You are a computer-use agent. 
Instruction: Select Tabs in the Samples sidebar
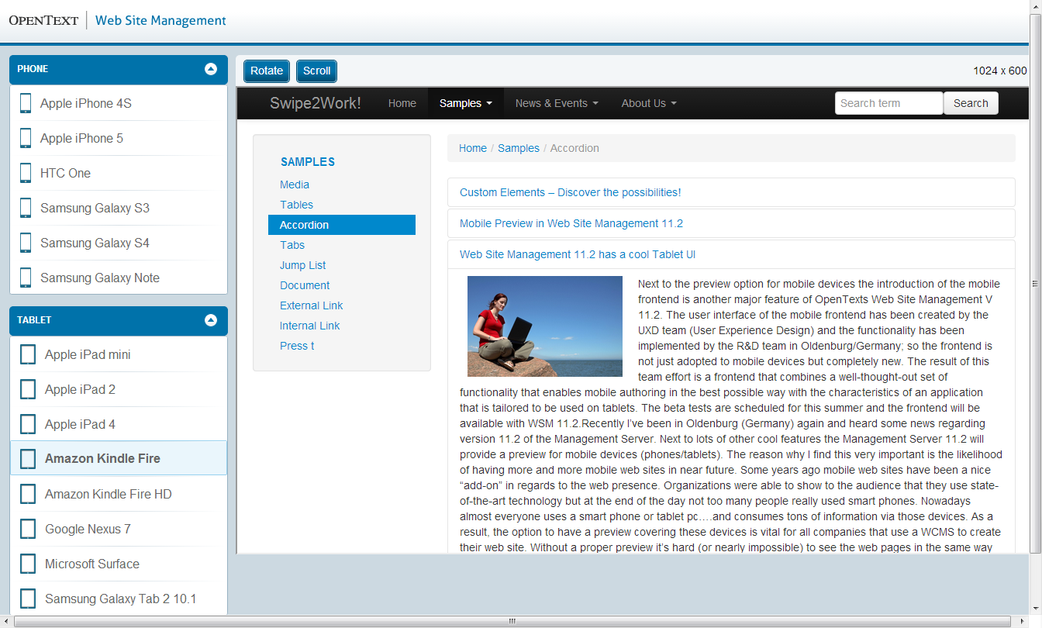point(292,245)
